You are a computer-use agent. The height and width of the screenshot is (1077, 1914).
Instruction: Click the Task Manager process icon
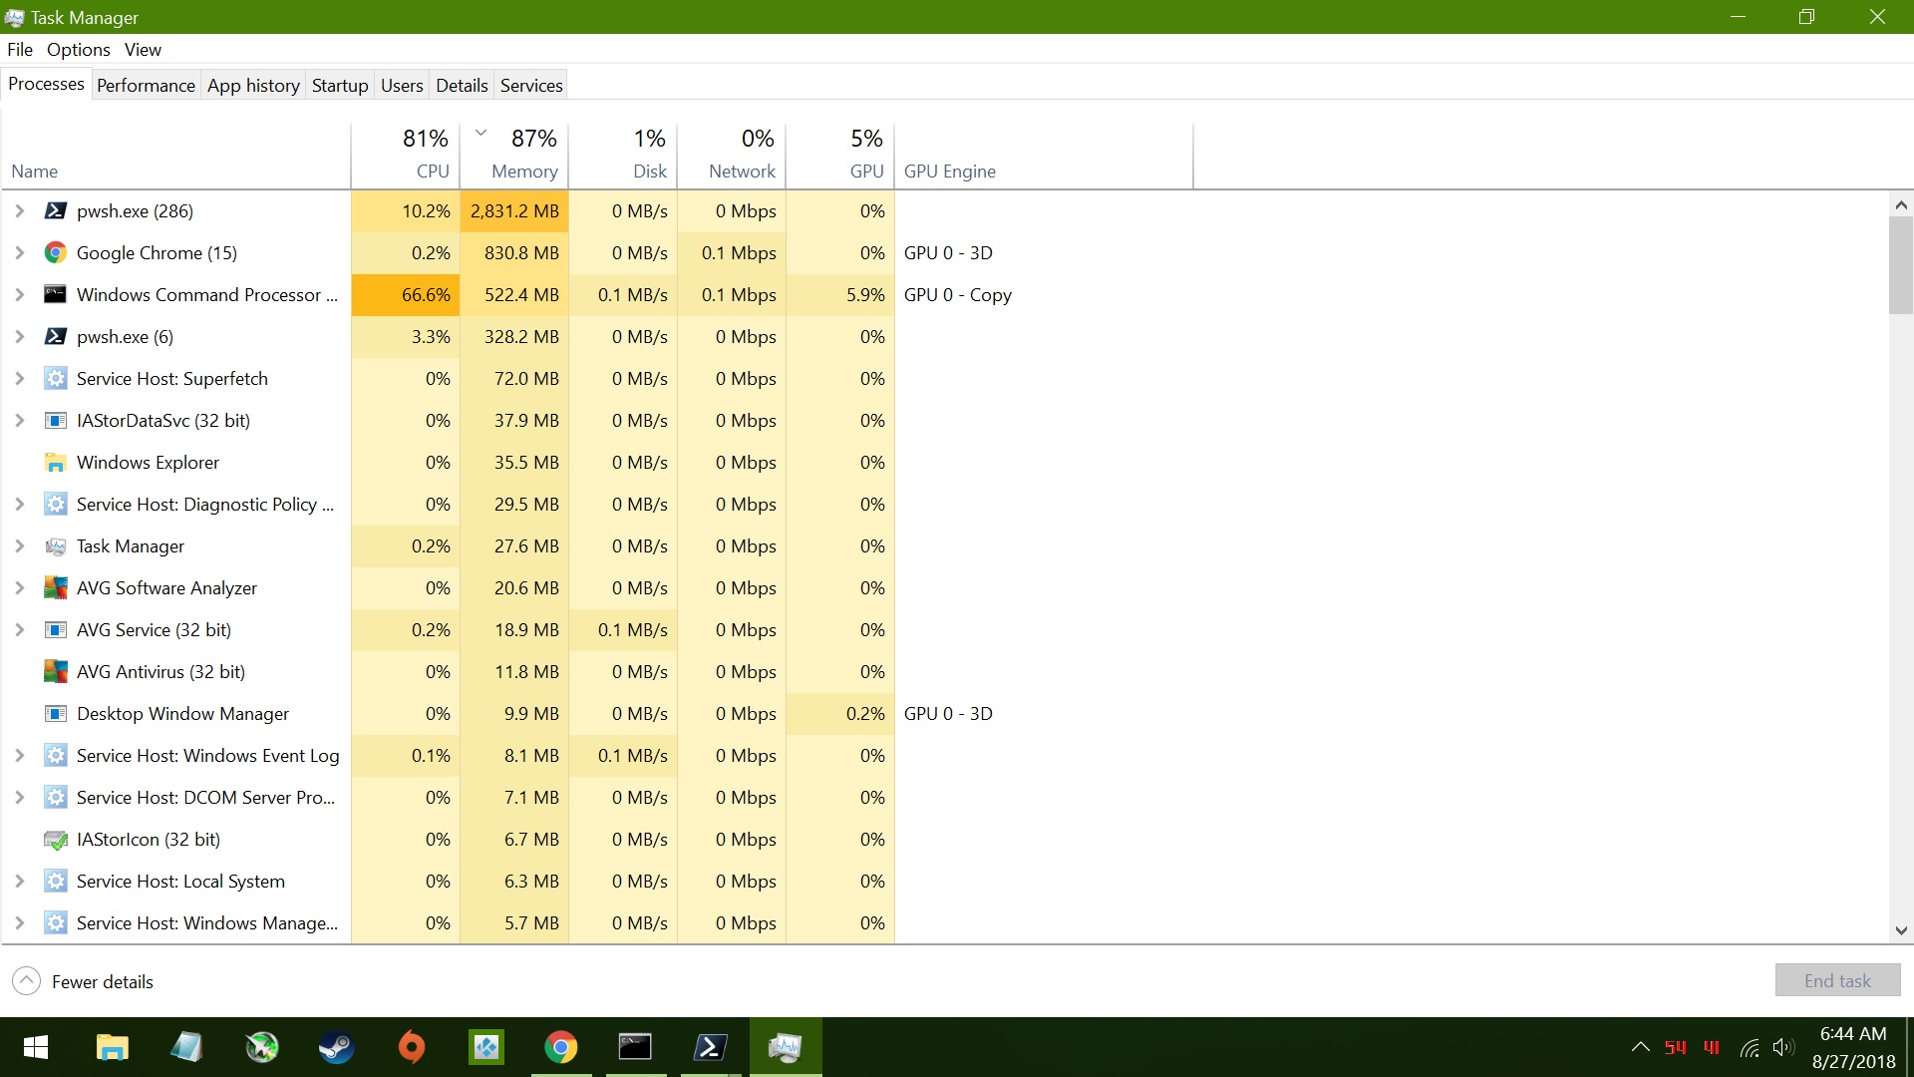(x=56, y=545)
